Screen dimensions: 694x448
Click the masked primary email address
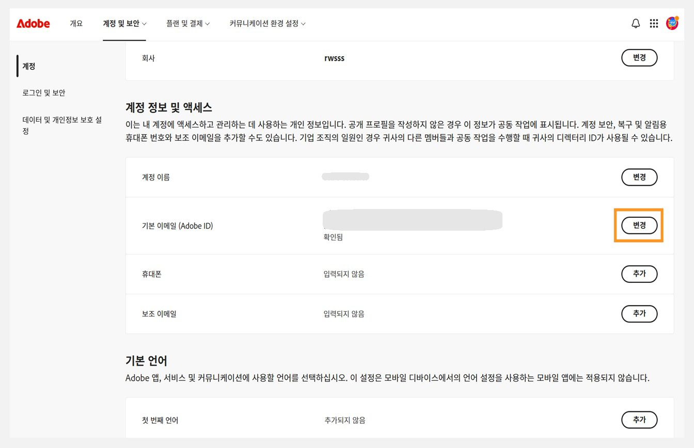click(412, 220)
